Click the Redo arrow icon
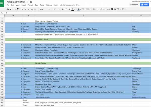The width and height of the screenshot is (151, 107). pyautogui.click(x=15, y=9)
